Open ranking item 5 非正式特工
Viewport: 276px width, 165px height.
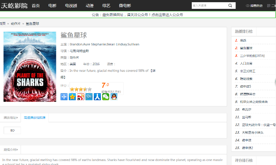coord(248,71)
